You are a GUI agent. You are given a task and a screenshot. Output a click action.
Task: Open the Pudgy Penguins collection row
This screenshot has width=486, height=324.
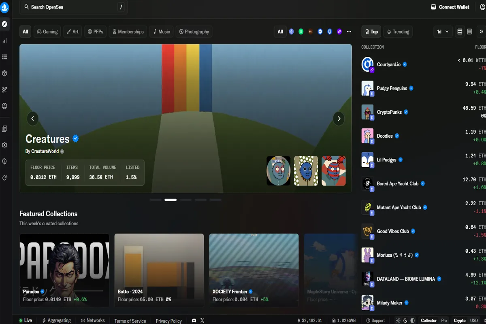(x=424, y=88)
